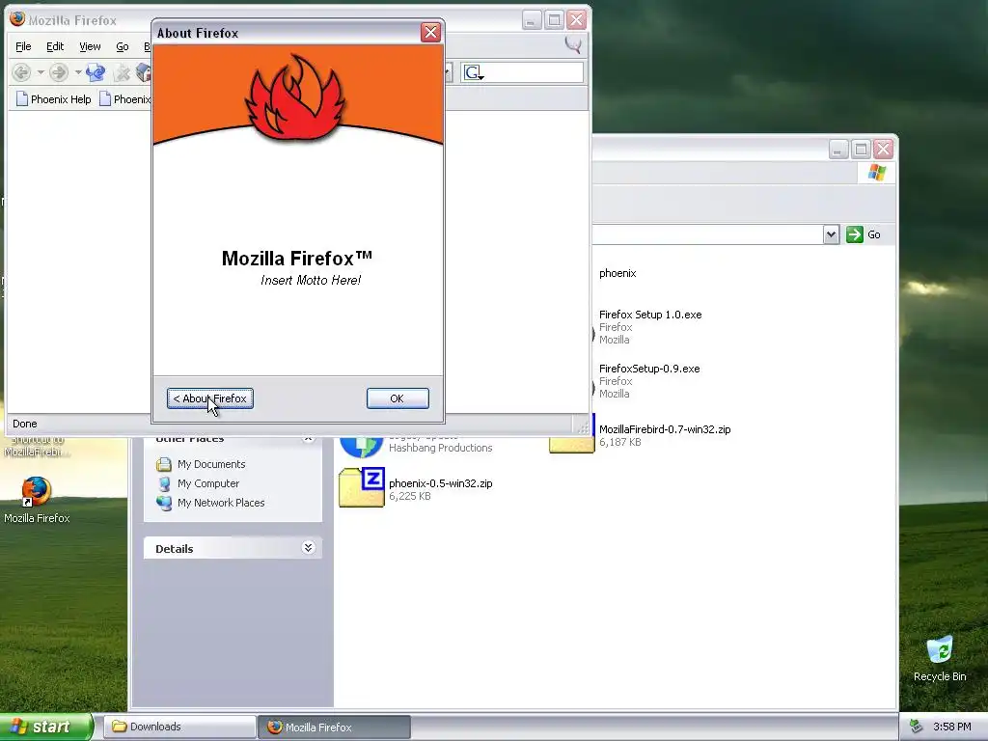The width and height of the screenshot is (988, 741).
Task: Open the View menu in Firefox
Action: (x=90, y=46)
